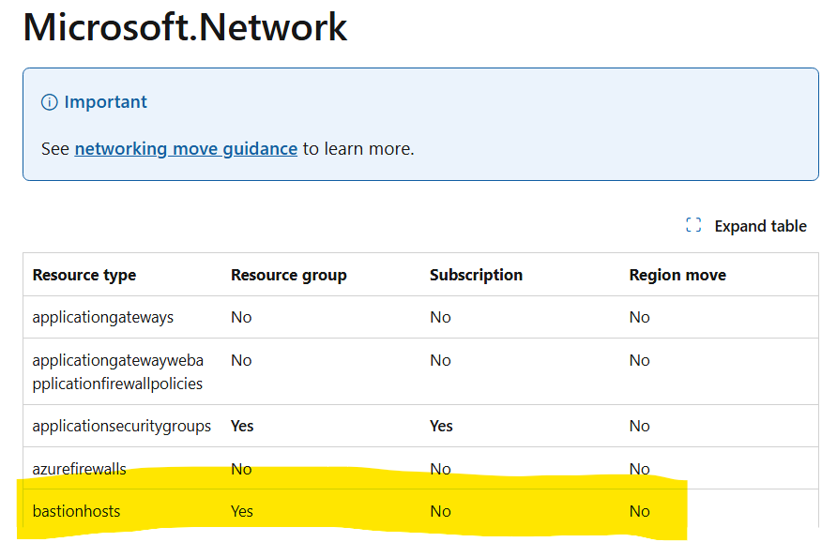The width and height of the screenshot is (837, 542).
Task: Click the Important callout title text
Action: [105, 102]
